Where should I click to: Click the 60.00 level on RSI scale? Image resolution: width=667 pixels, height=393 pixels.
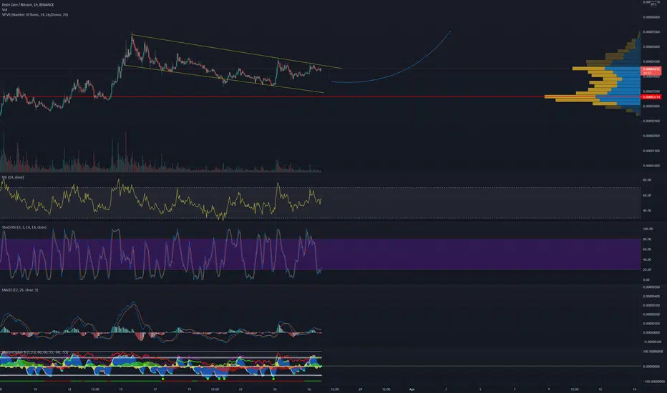click(646, 196)
